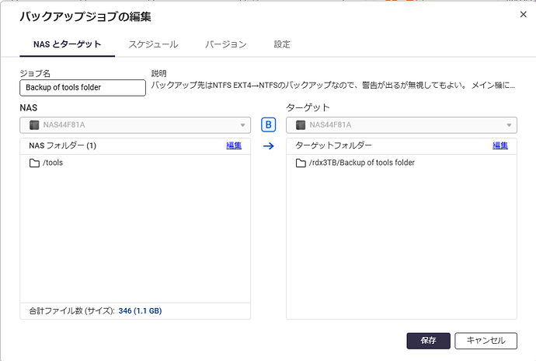Switch to the スケジュール tab
536x361 pixels.
pyautogui.click(x=153, y=44)
